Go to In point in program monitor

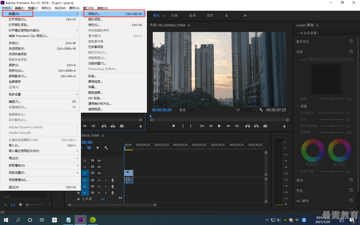[202, 126]
